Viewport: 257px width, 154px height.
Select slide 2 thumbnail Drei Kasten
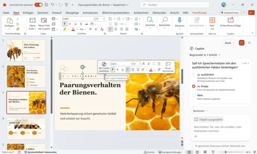[26, 76]
